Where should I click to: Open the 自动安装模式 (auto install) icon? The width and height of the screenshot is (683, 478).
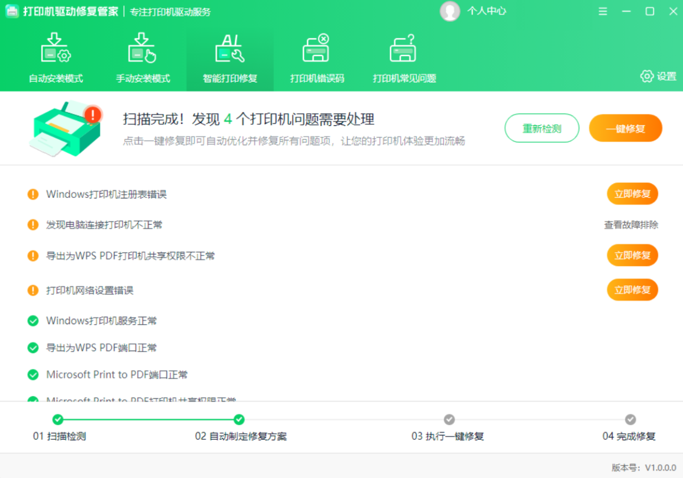click(56, 48)
